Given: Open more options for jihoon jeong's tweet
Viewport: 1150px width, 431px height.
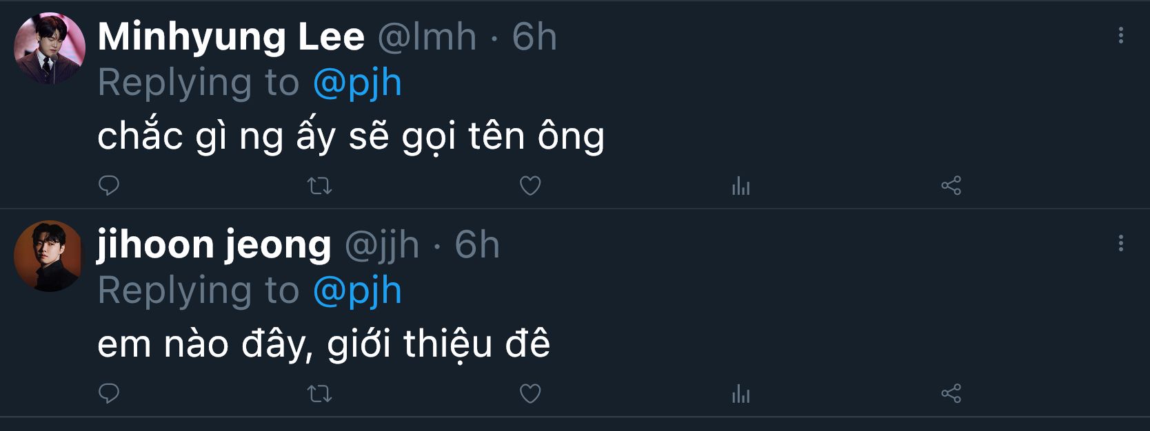Looking at the screenshot, I should coord(1120,243).
